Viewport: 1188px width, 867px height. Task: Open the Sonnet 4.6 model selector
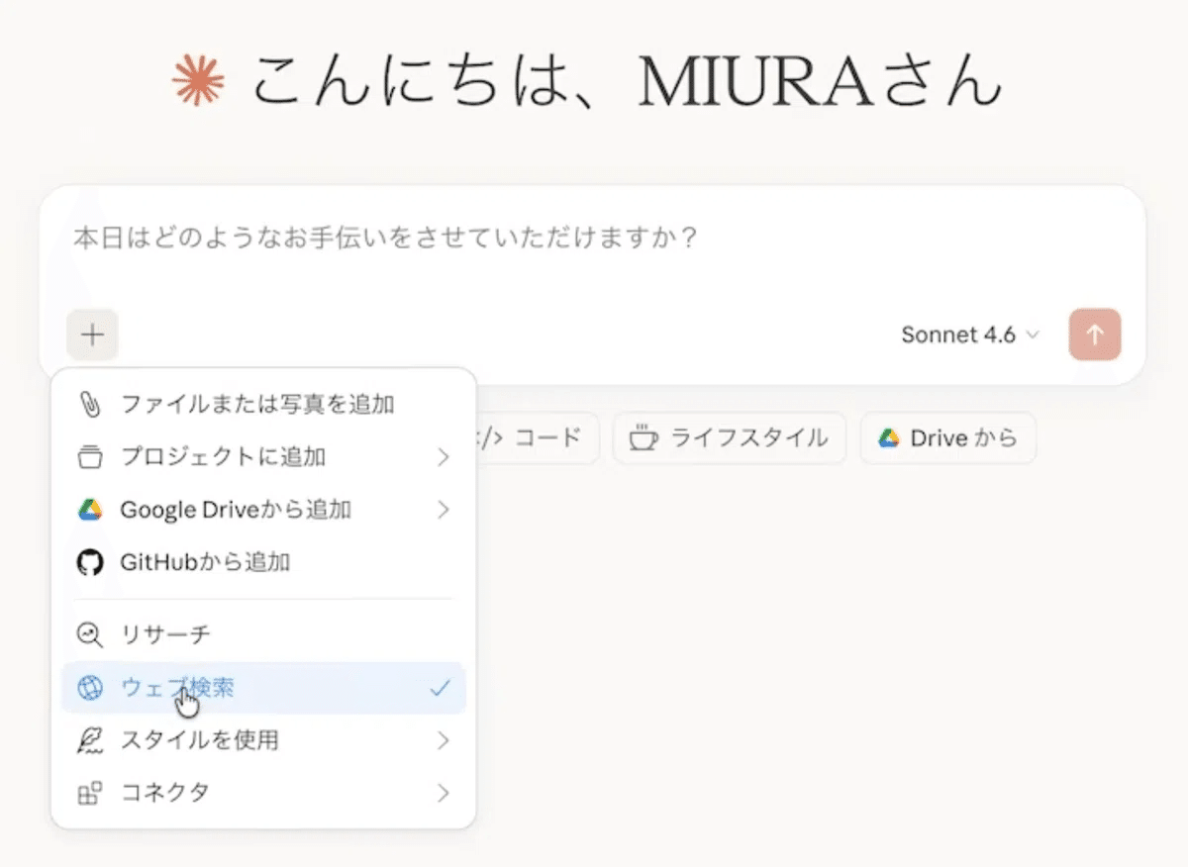pos(969,335)
